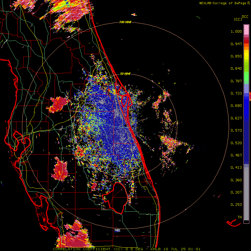Image resolution: width=251 pixels, height=251 pixels.
Task: Click the "100 NMI" range ring label
Action: point(125,22)
